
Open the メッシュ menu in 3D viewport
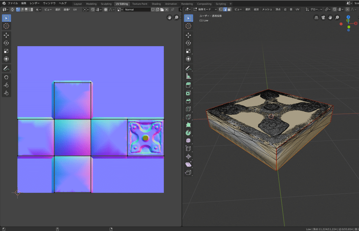(267, 9)
